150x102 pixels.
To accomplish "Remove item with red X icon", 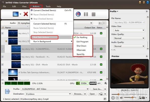I will (x=26, y=14).
